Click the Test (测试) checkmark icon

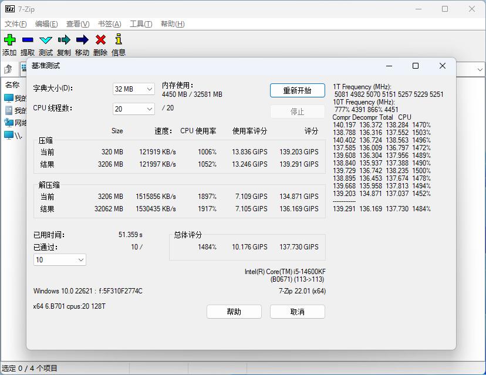point(46,40)
